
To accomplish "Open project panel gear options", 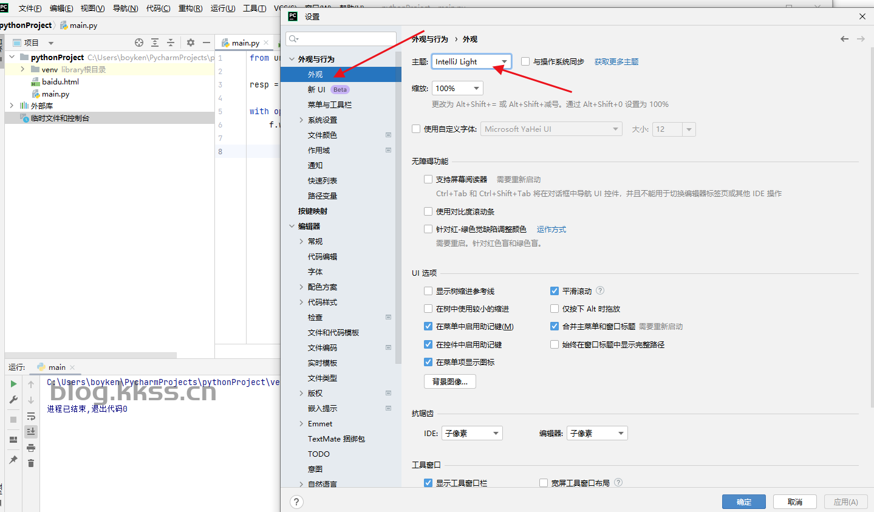I will 191,43.
